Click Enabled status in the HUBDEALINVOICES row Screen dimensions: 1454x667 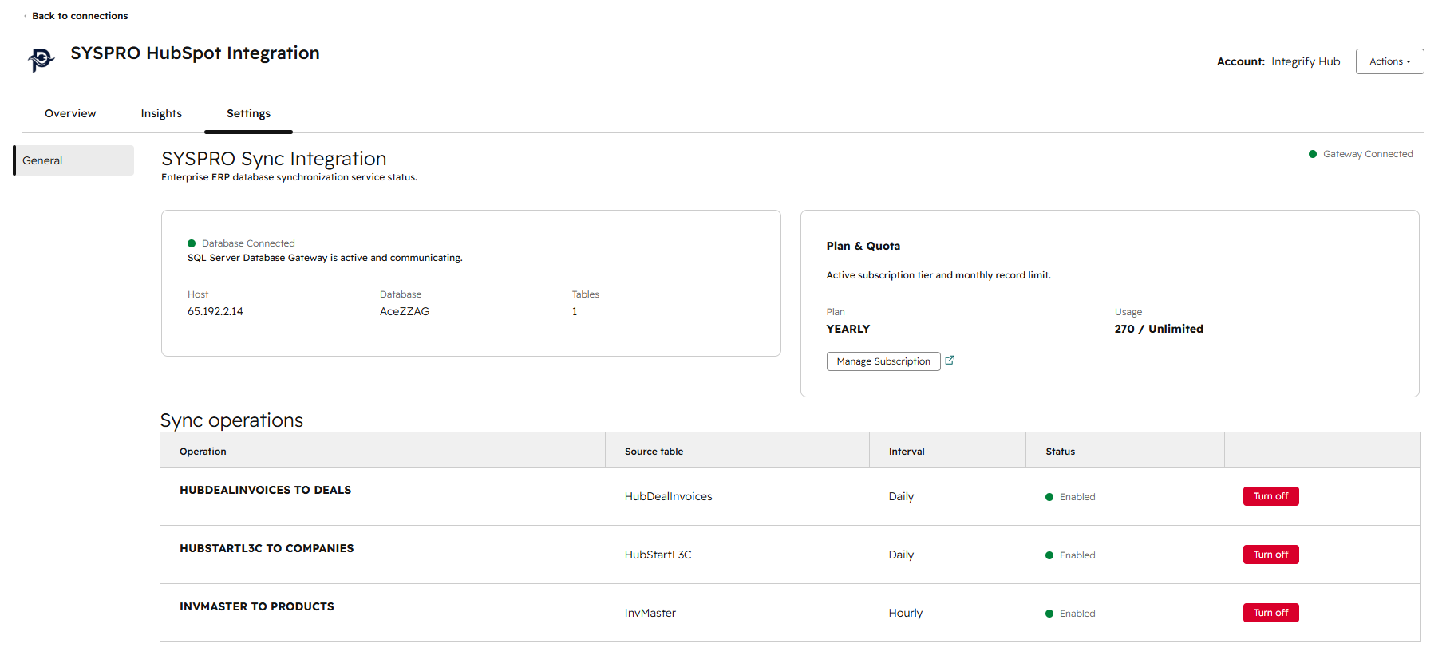(1070, 497)
